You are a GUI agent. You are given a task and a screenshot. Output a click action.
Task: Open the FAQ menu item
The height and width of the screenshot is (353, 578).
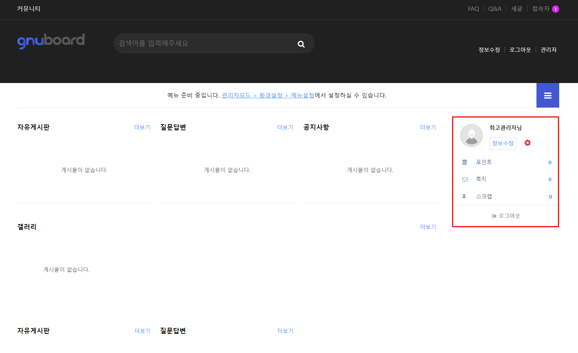pyautogui.click(x=473, y=9)
